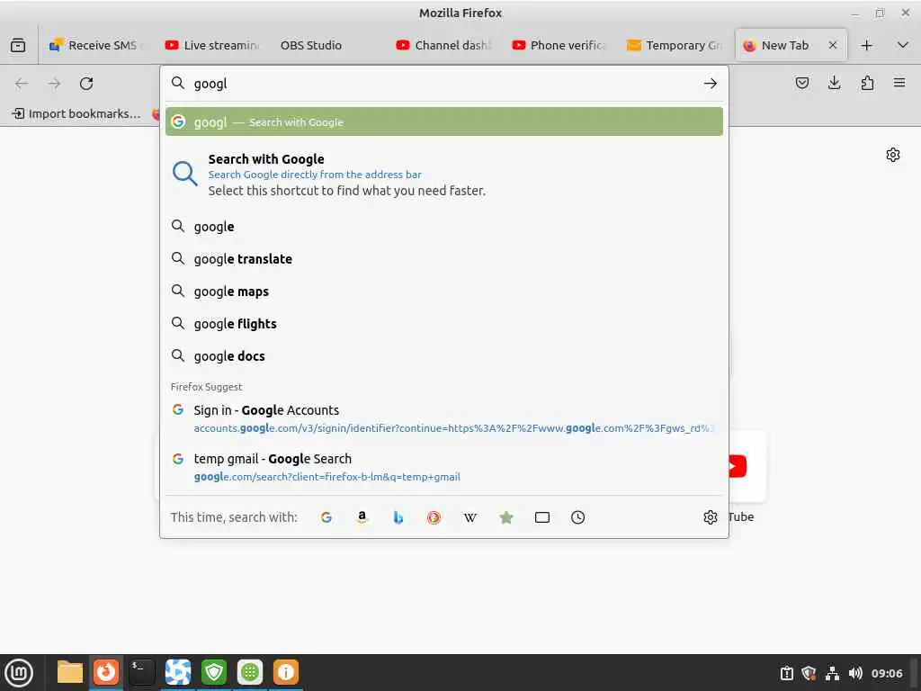Search this time with Wikipedia icon
The image size is (921, 691).
click(x=469, y=517)
